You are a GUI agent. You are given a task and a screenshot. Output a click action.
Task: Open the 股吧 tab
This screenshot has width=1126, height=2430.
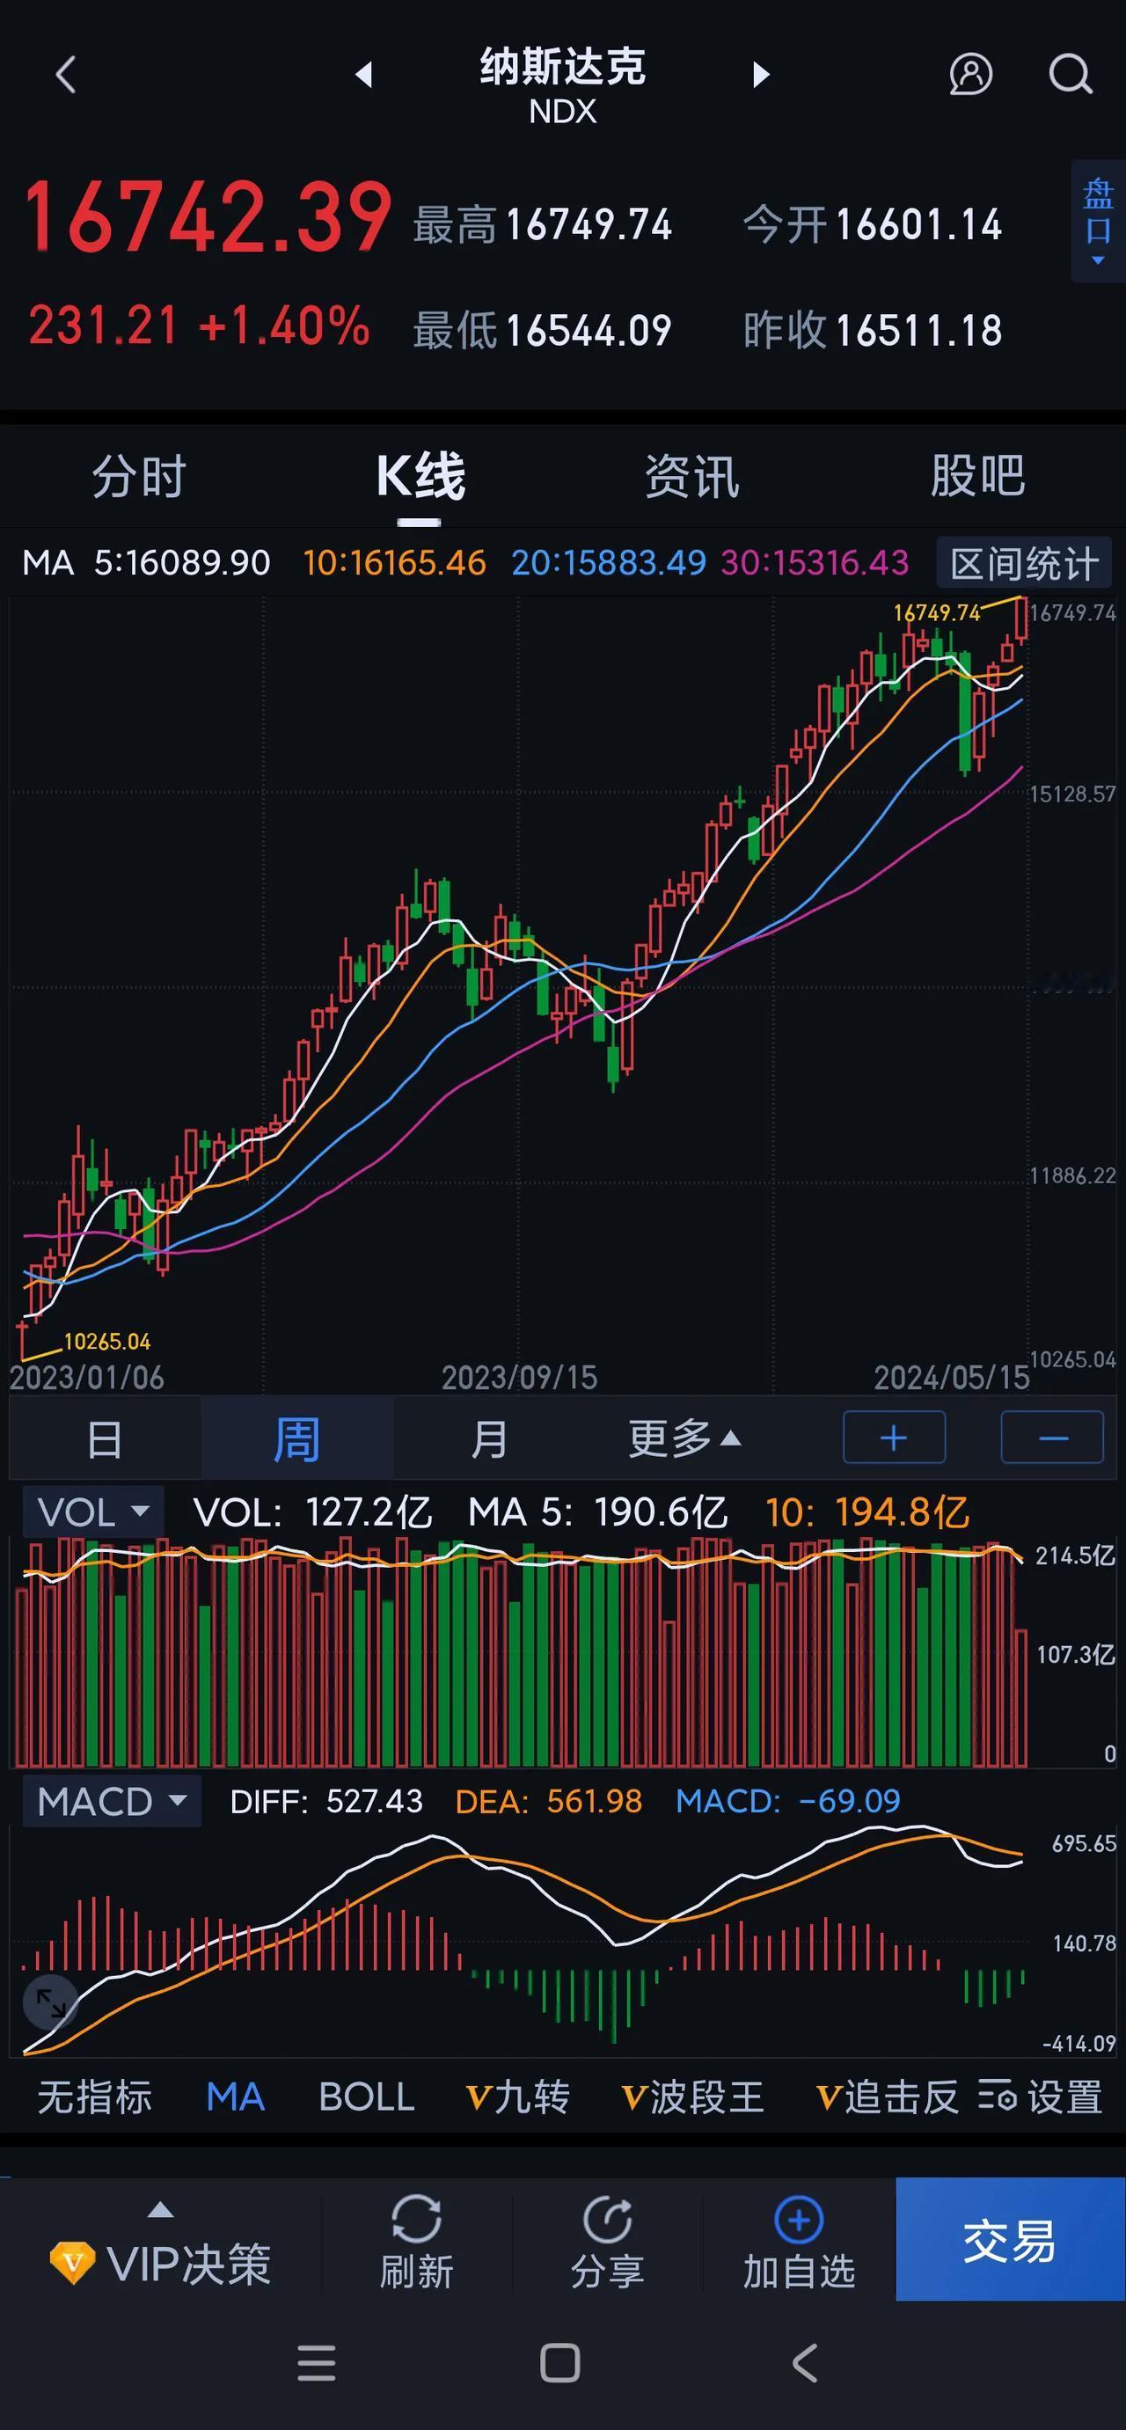(978, 475)
